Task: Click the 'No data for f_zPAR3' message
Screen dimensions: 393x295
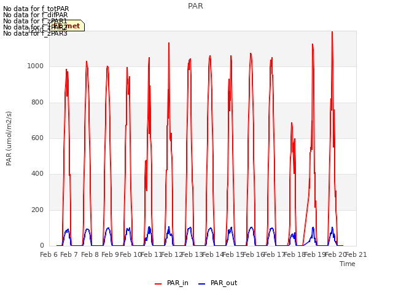Action: tap(35, 33)
